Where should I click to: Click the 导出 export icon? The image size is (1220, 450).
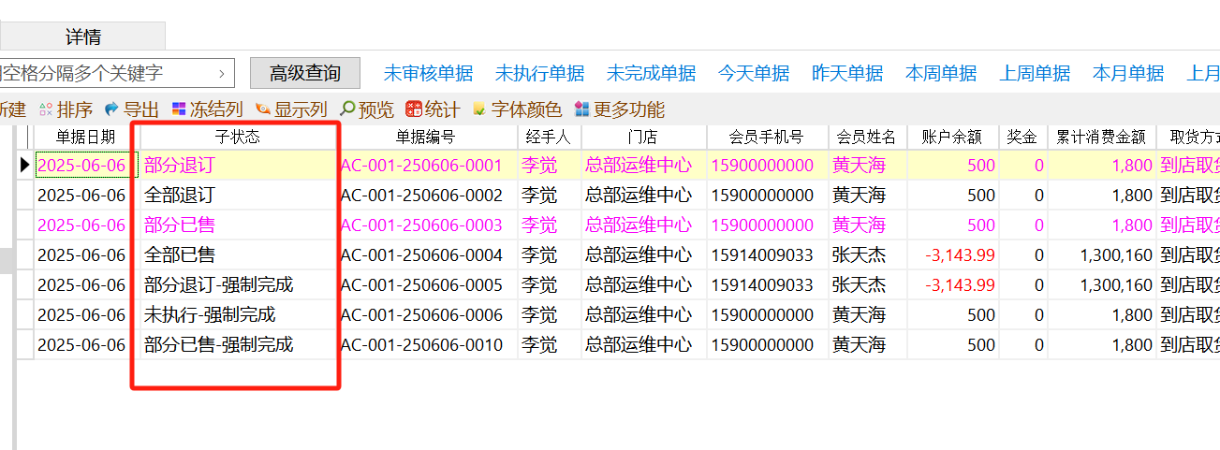pyautogui.click(x=112, y=109)
